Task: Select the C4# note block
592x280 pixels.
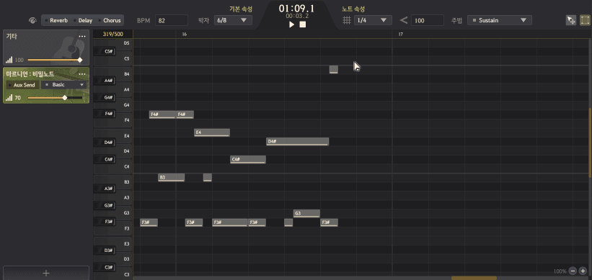Action: 248,159
